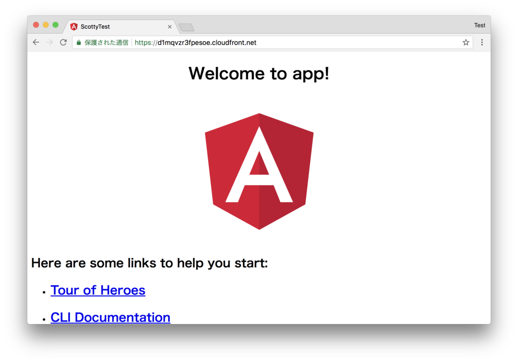Focus the cloudfront.net address bar
Viewport: 518px width, 363px height.
pos(272,42)
